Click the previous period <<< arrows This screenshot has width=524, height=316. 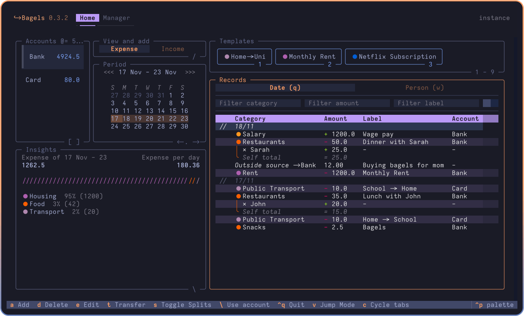point(109,72)
